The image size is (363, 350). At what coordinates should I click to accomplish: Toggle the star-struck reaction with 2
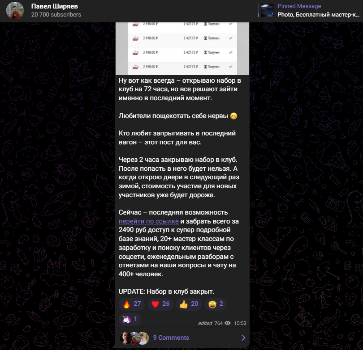(216, 304)
